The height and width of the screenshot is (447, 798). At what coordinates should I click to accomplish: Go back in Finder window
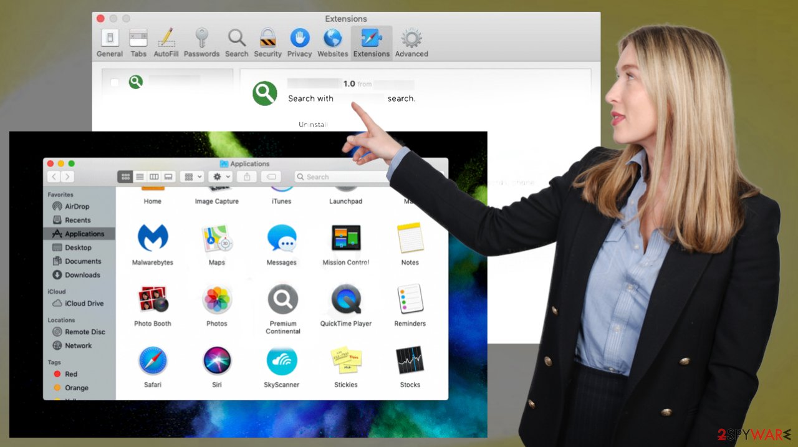coord(54,177)
